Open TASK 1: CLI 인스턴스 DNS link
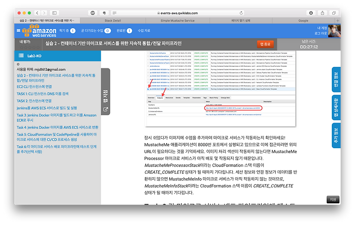Viewport: 355px width, 225px height. (x=42, y=94)
